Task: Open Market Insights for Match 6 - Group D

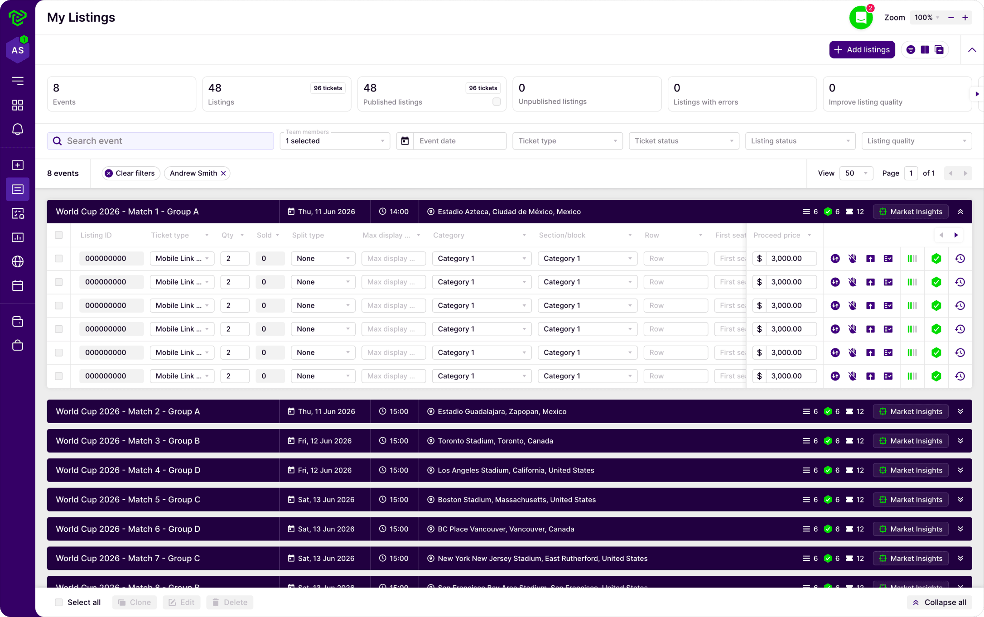Action: point(911,530)
